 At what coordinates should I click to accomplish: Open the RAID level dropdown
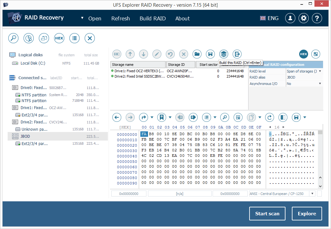tap(320, 71)
